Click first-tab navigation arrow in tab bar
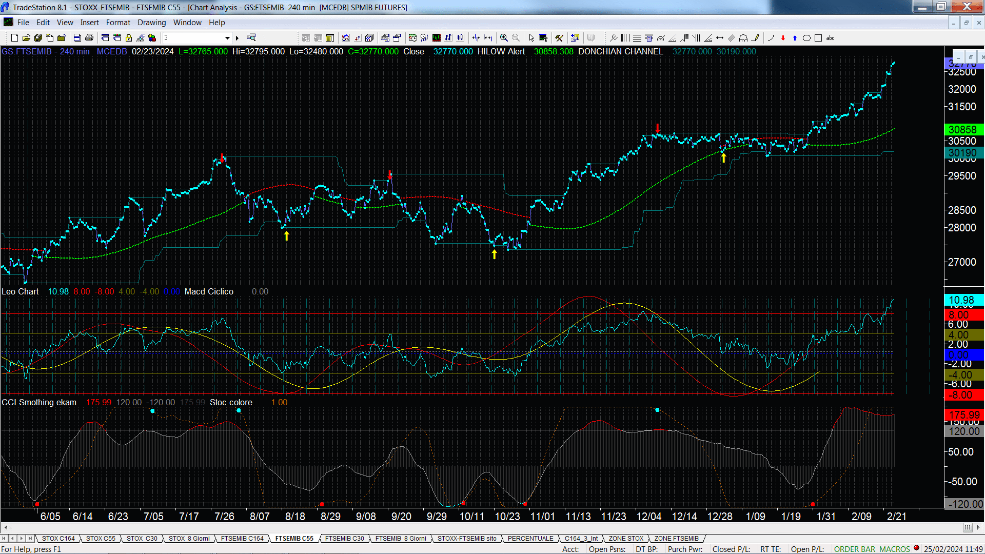 click(4, 538)
